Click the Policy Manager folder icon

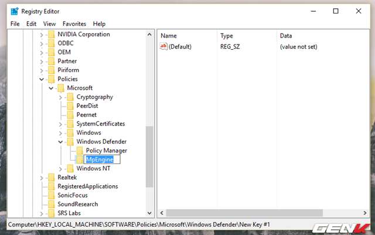point(80,151)
